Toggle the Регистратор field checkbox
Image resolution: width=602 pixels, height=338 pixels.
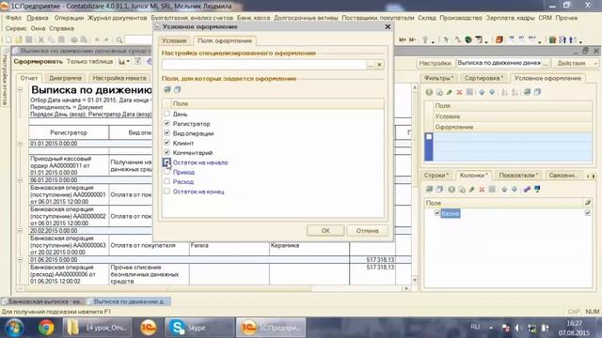[x=167, y=123]
